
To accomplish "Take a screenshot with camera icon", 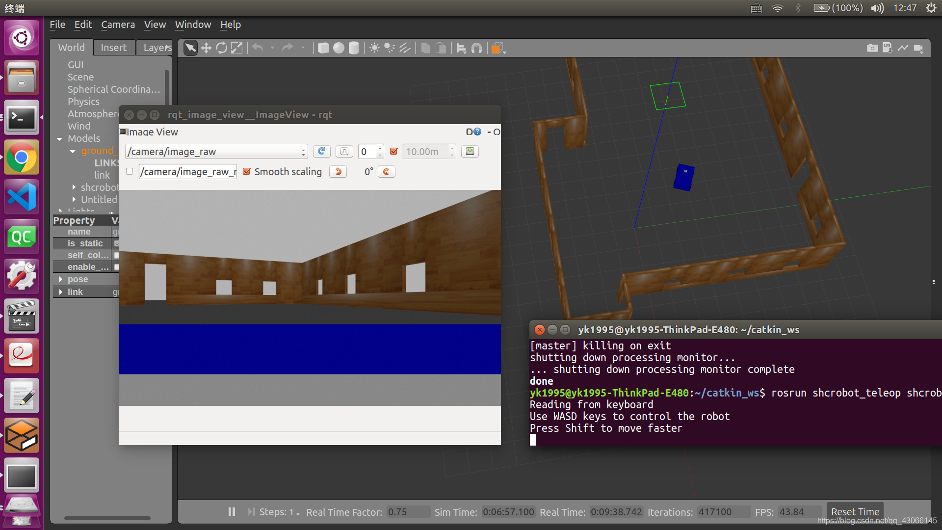I will (x=872, y=48).
